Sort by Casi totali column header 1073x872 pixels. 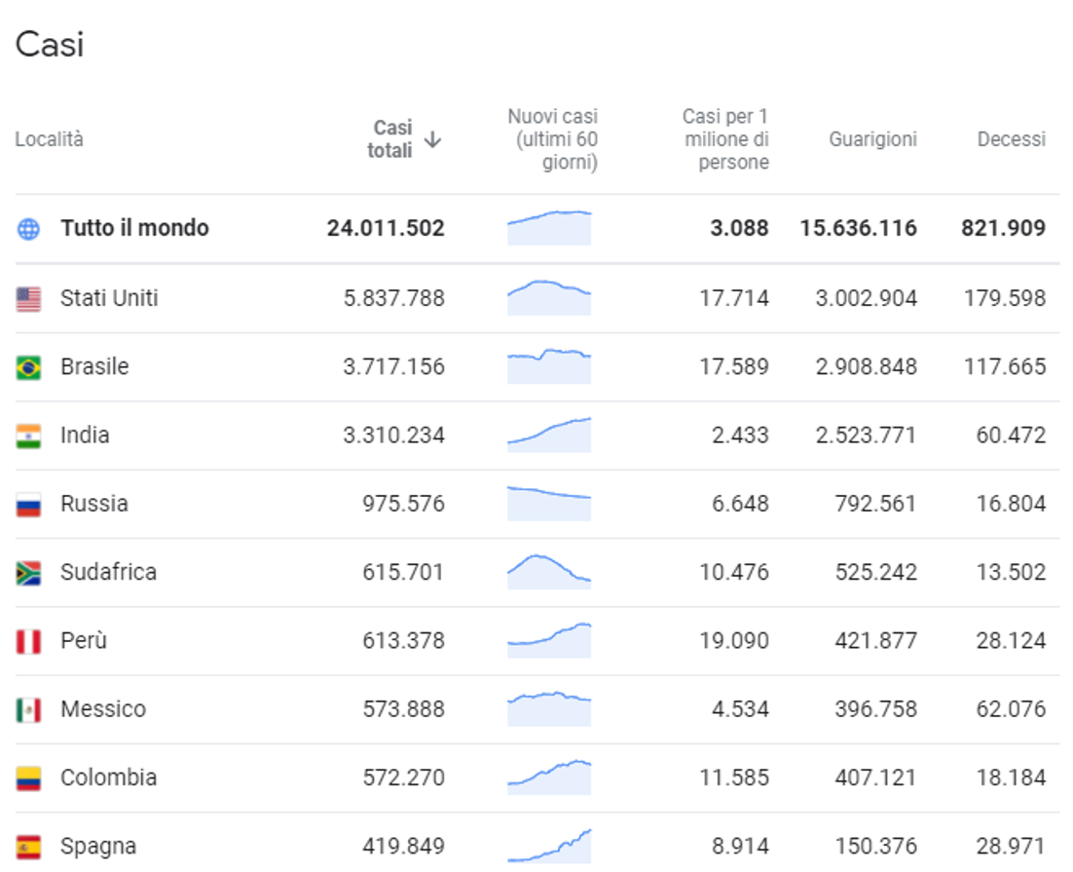[x=390, y=139]
